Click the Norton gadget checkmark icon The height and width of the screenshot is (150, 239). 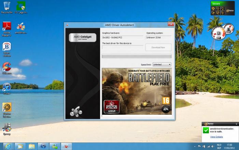(218, 13)
